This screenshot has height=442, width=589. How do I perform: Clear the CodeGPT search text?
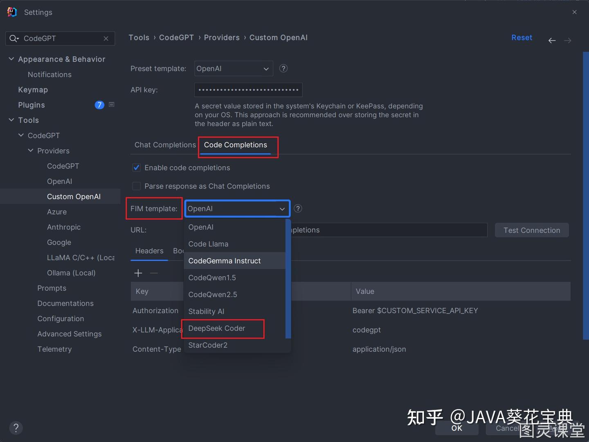[x=106, y=38]
